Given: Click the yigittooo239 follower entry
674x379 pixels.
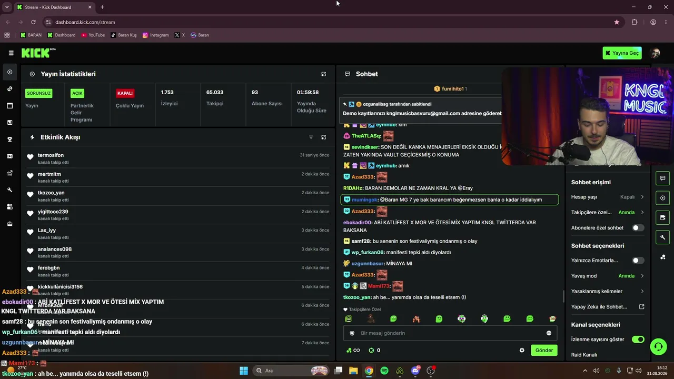Looking at the screenshot, I should point(178,215).
